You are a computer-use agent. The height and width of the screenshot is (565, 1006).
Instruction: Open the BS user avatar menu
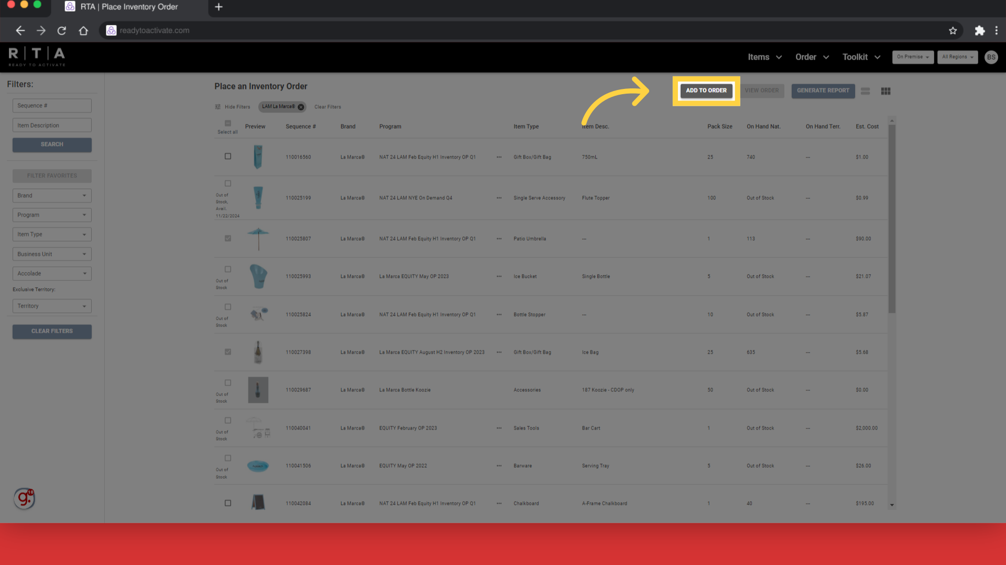click(x=991, y=57)
